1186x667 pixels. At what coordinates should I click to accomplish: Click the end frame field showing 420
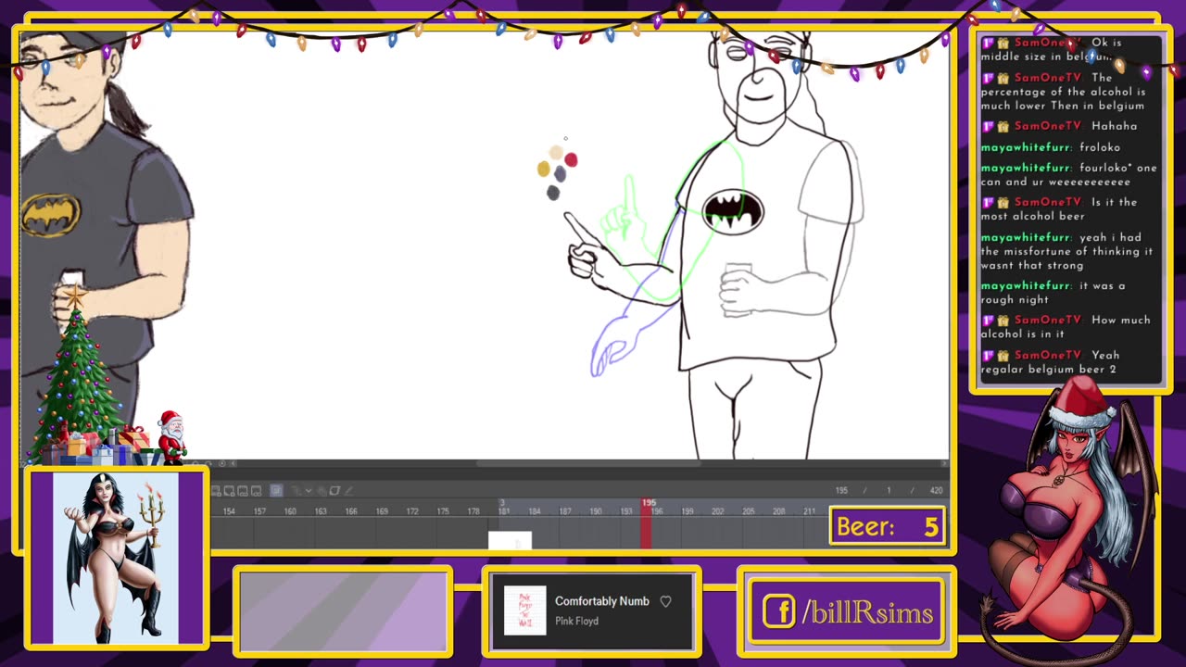coord(936,490)
